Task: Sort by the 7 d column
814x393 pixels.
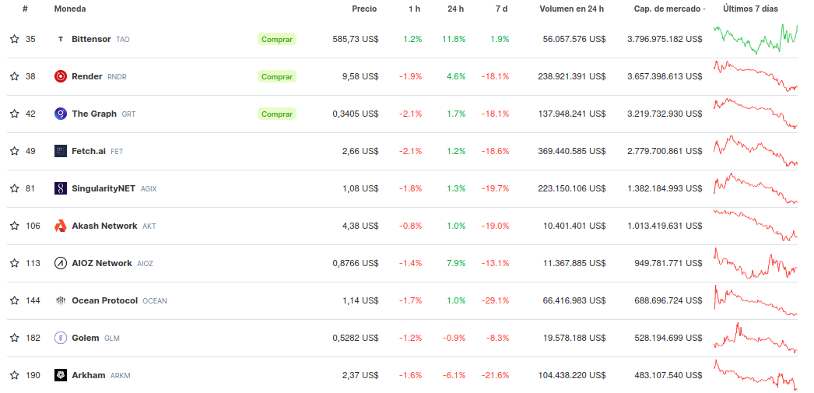Action: pos(501,9)
